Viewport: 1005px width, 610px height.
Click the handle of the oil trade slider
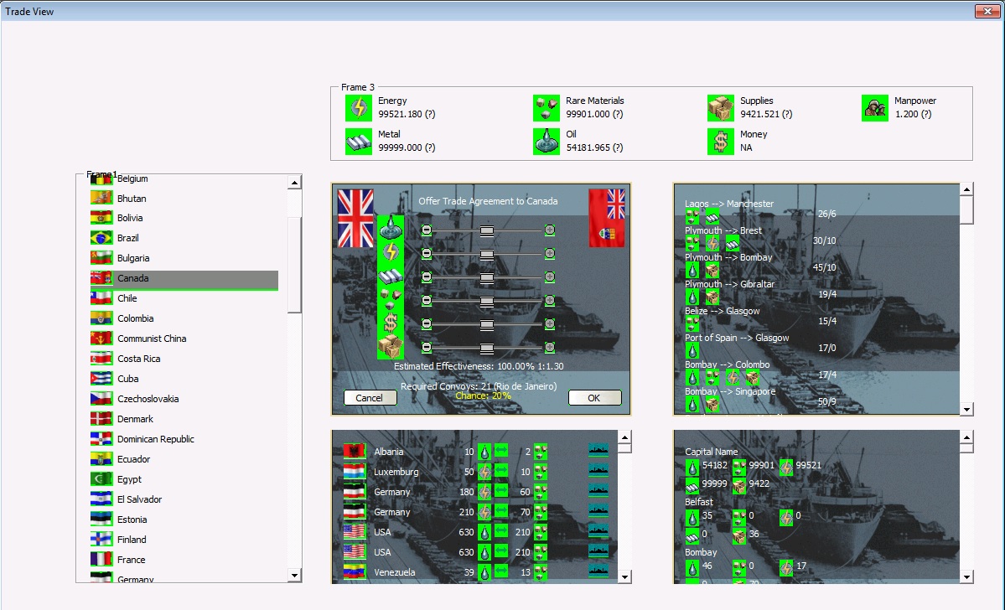click(485, 230)
